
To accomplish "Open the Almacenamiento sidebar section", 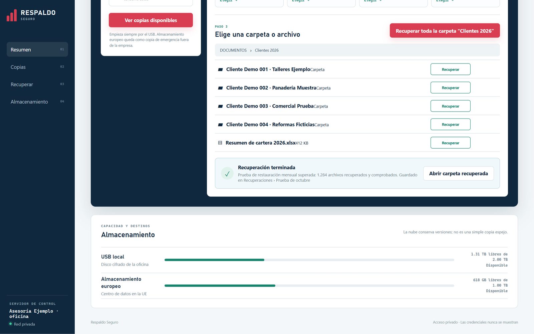I will point(37,102).
